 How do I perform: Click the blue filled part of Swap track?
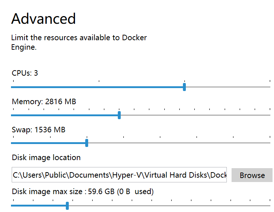pos(48,143)
